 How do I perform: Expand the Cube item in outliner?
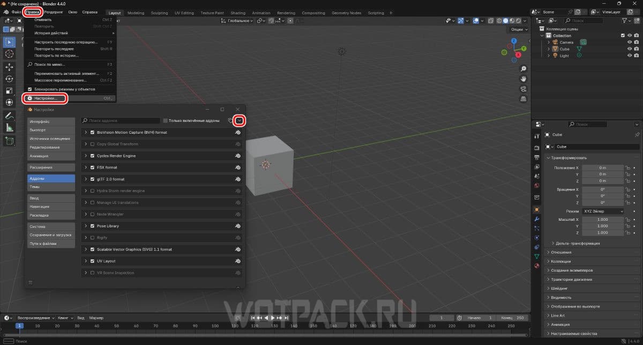point(548,49)
